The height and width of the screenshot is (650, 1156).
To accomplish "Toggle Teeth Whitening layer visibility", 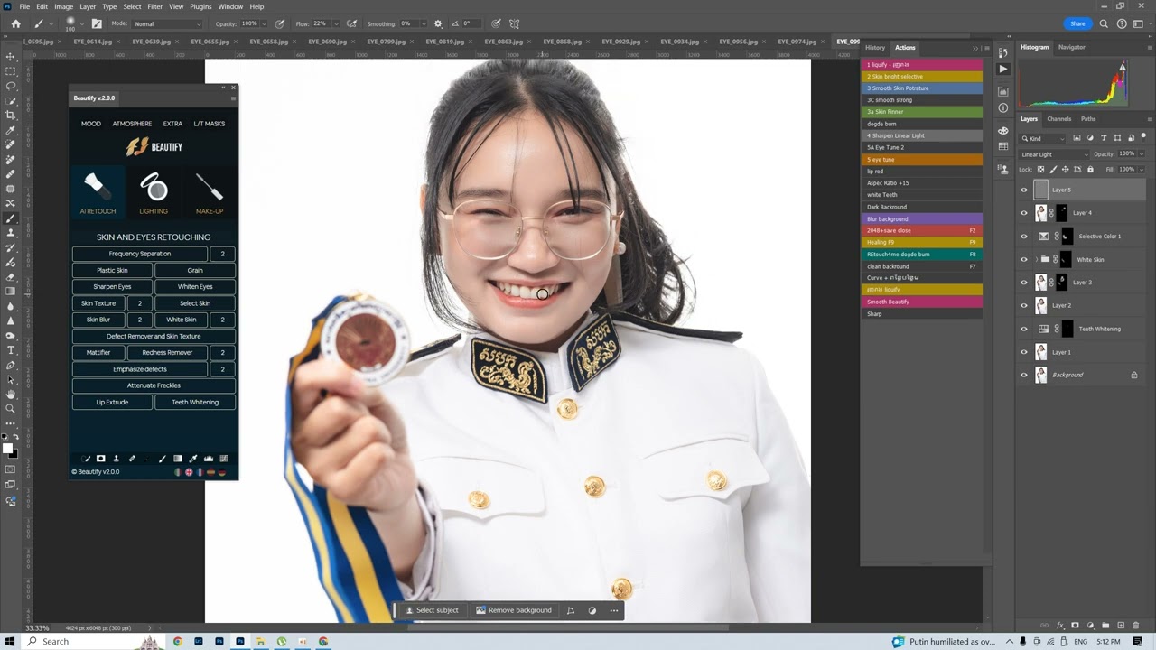I will (x=1024, y=329).
